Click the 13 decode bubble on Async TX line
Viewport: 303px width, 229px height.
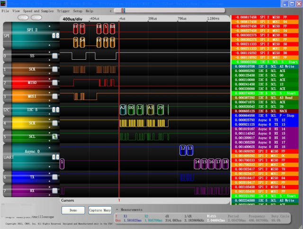[x=190, y=150]
